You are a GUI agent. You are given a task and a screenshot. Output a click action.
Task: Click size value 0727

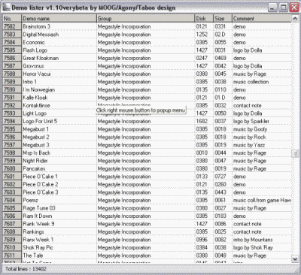tap(220, 177)
